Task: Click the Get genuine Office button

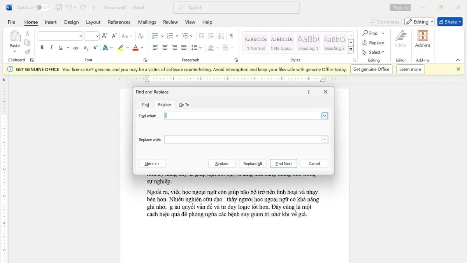Action: pos(371,69)
